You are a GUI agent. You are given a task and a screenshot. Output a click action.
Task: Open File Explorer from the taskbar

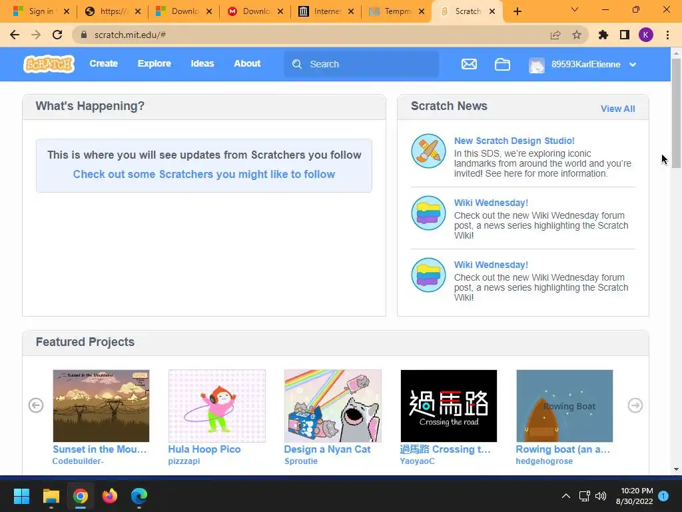click(51, 496)
